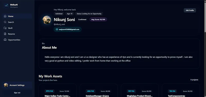The height and width of the screenshot is (97, 206).
Task: Click the Vault folder icon in the sidebar
Action: (5, 28)
